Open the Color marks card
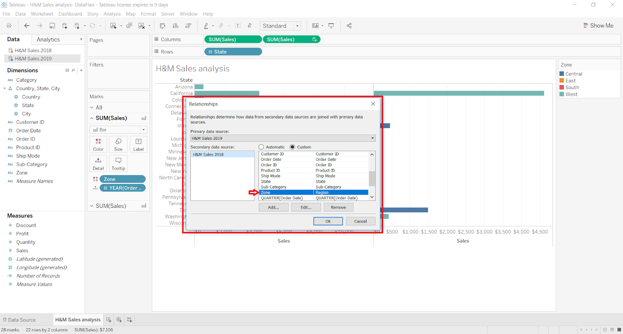 click(x=99, y=144)
